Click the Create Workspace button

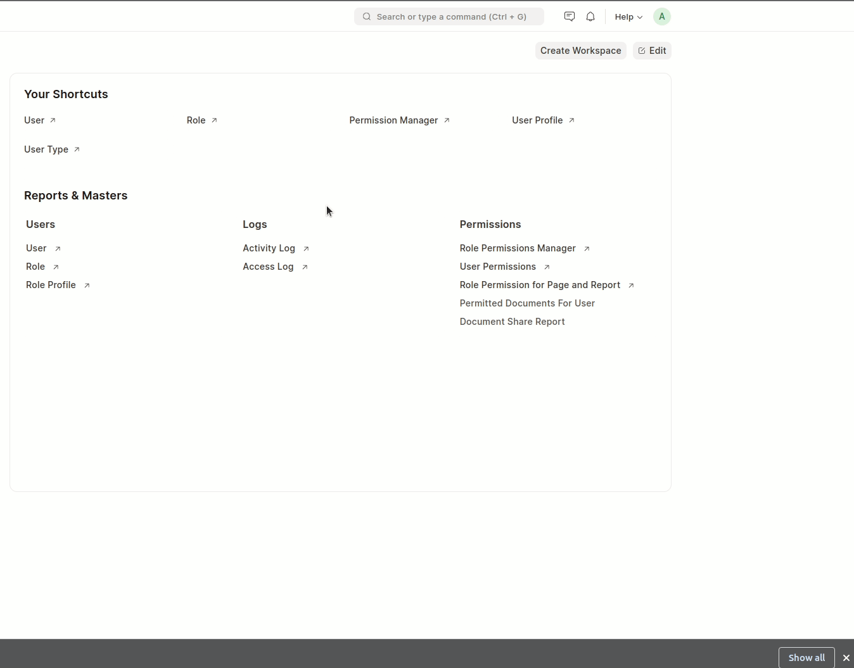coord(580,51)
